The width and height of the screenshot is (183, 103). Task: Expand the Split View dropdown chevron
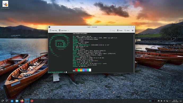pos(68,31)
